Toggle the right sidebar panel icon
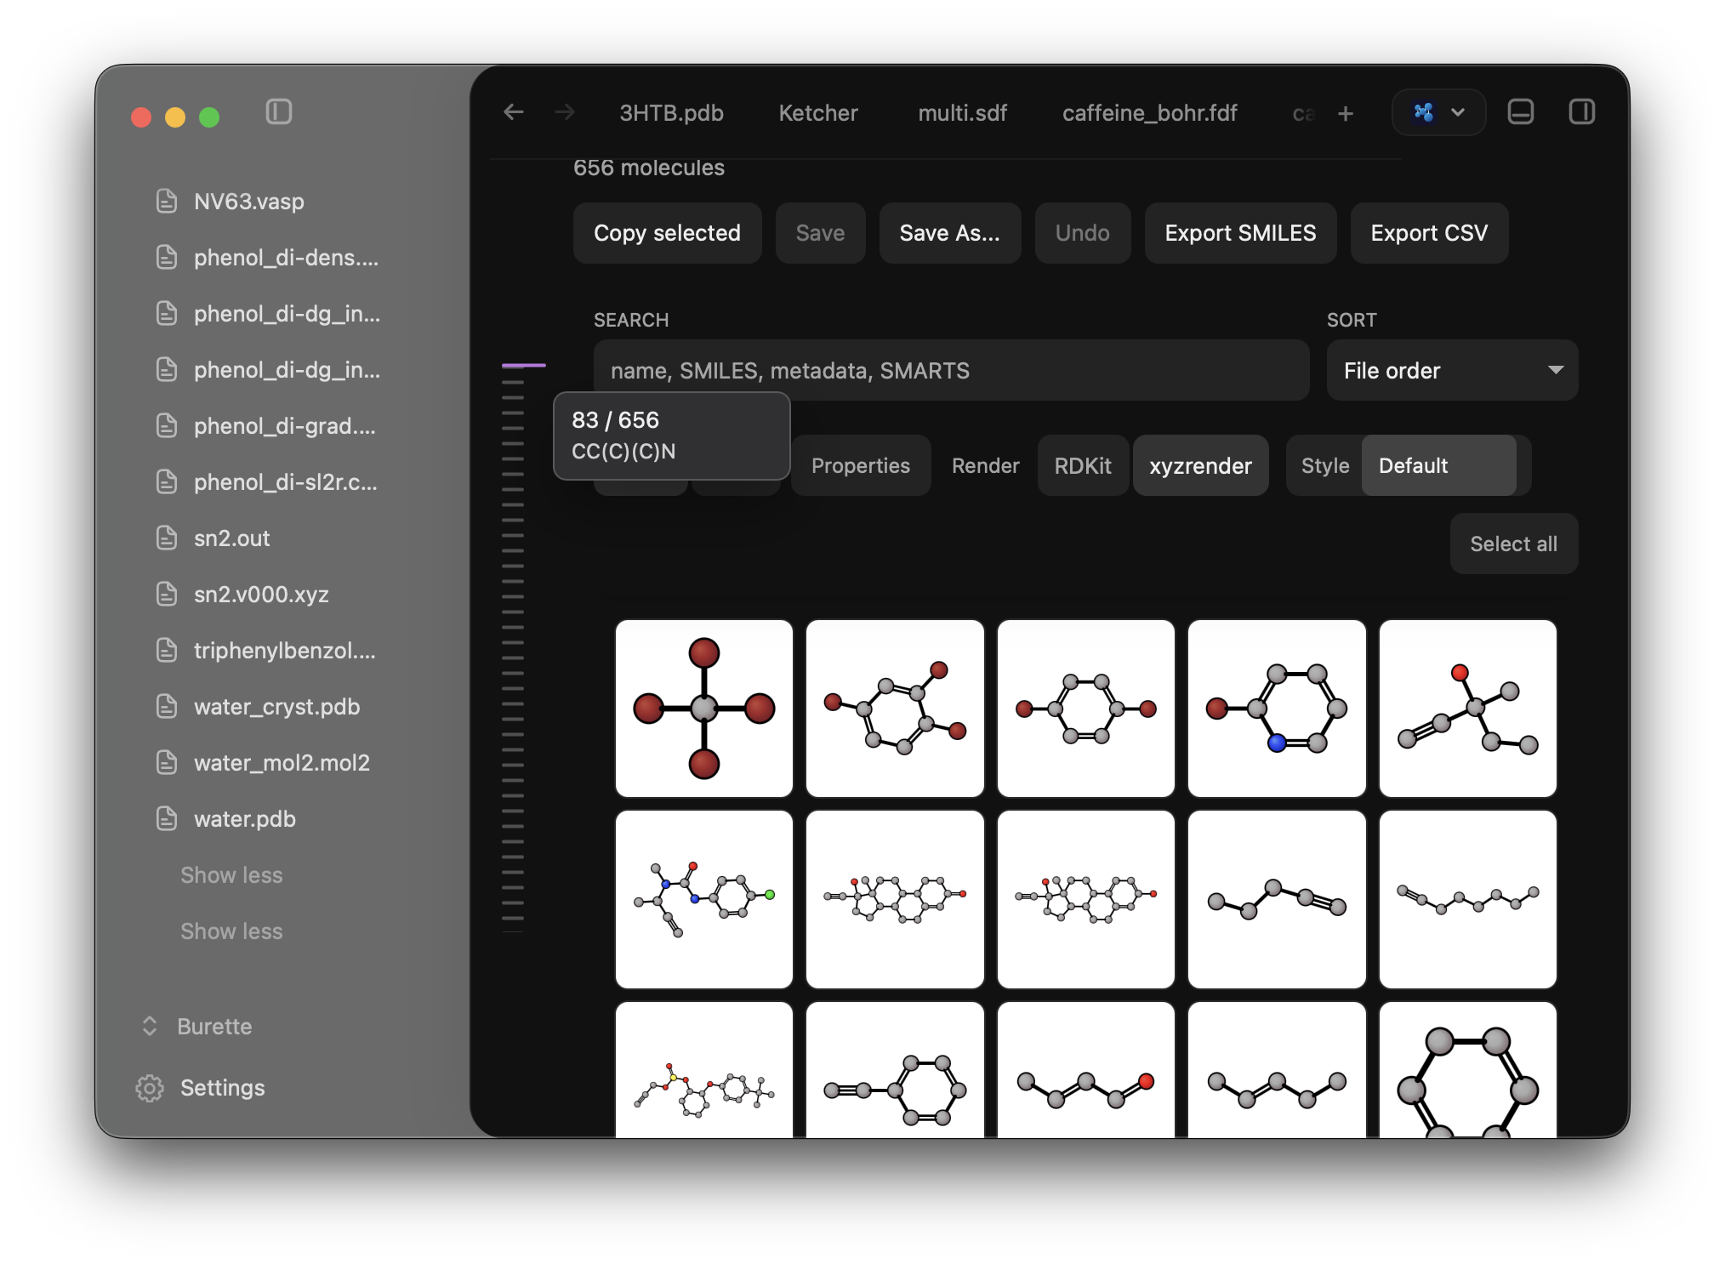Screen dimensions: 1725x1264 [x=1582, y=112]
